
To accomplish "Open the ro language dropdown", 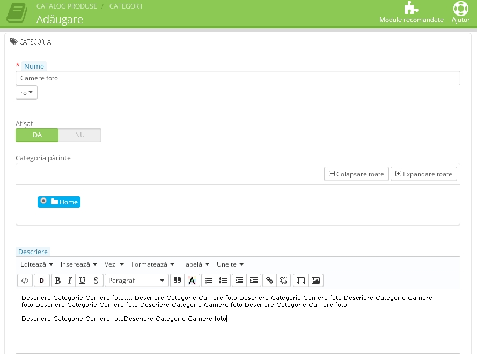I will pyautogui.click(x=26, y=93).
